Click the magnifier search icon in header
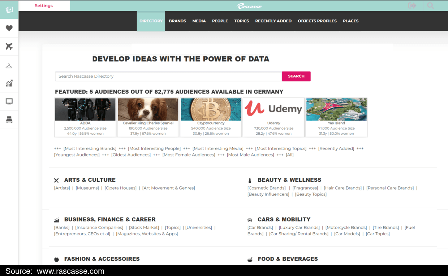The image size is (448, 276). click(x=430, y=5)
